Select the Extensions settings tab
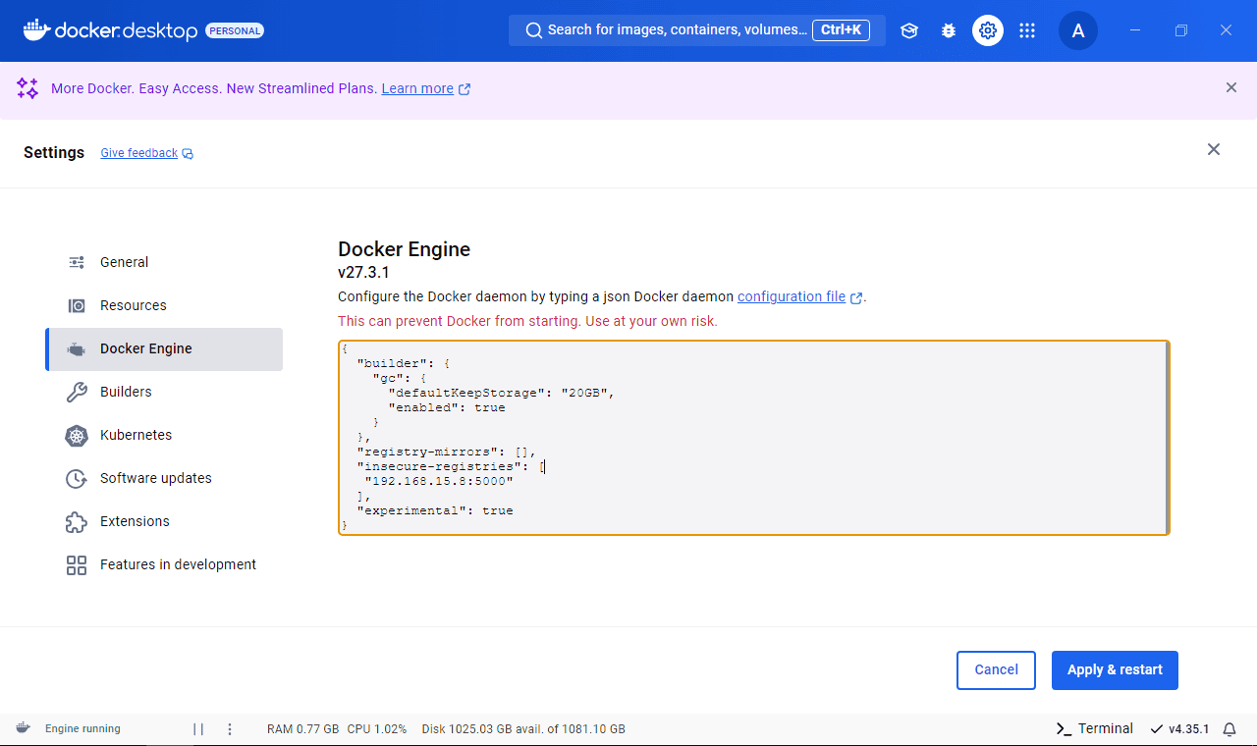The height and width of the screenshot is (746, 1257). [164, 521]
